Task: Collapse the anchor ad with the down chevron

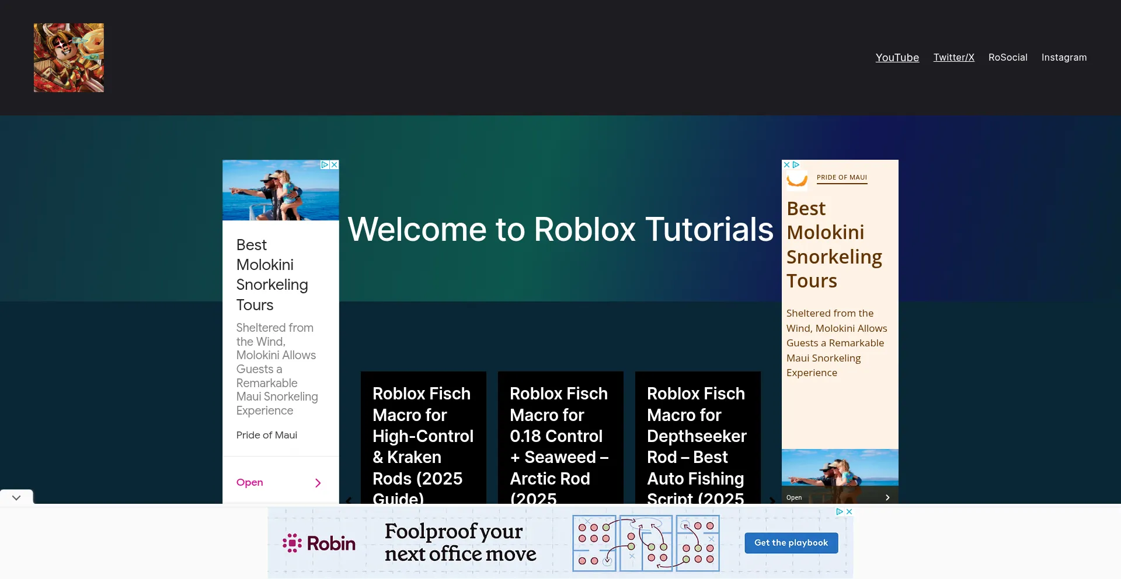Action: pyautogui.click(x=16, y=497)
